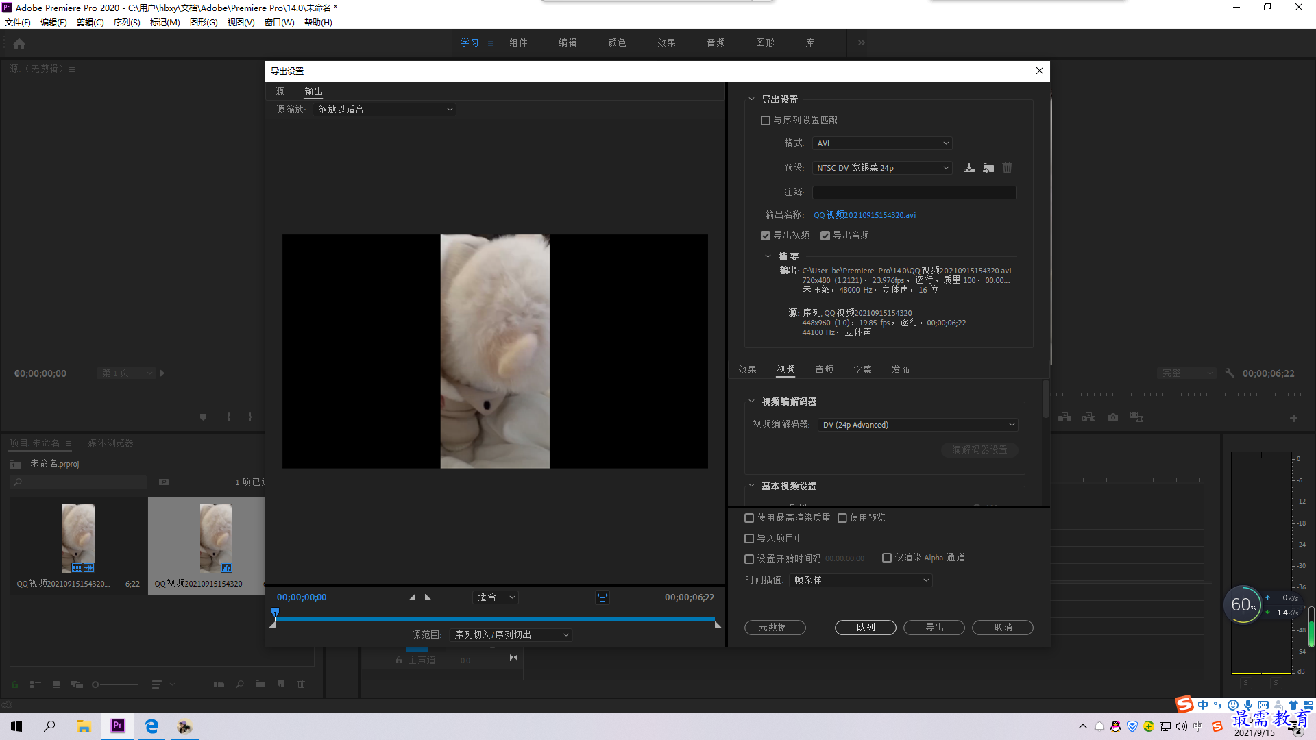The height and width of the screenshot is (740, 1316).
Task: Click the new bin camera icon in project panel
Action: coord(164,482)
